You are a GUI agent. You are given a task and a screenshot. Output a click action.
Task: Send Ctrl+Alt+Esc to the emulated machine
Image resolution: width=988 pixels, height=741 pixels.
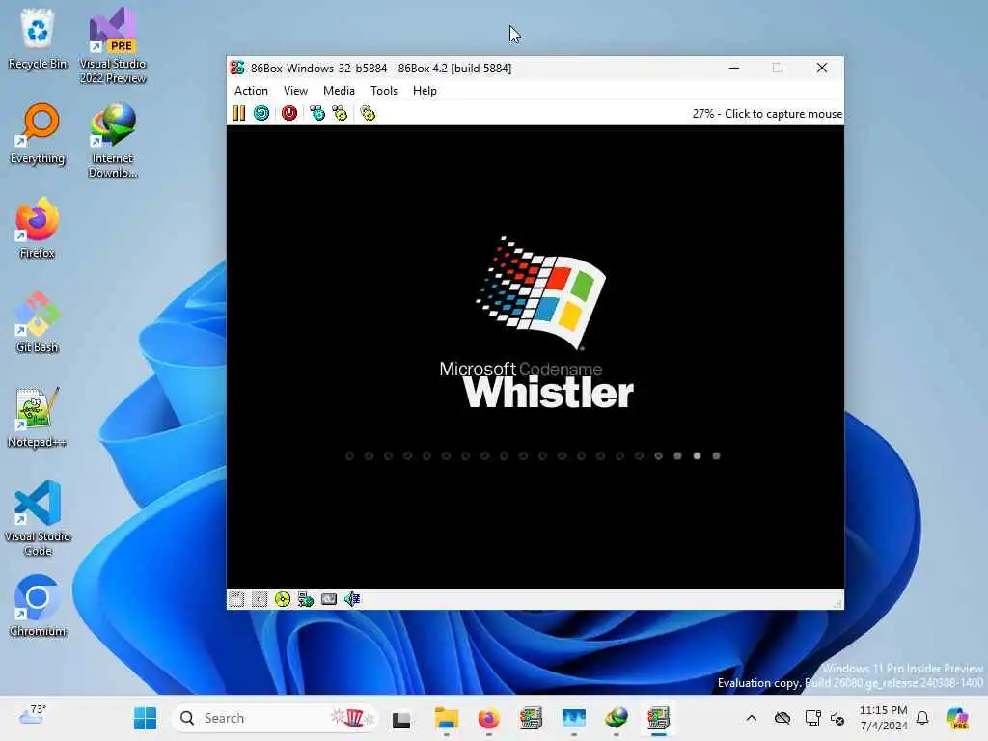(x=340, y=113)
